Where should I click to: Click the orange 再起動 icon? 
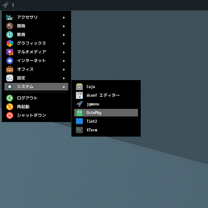tap(10, 107)
